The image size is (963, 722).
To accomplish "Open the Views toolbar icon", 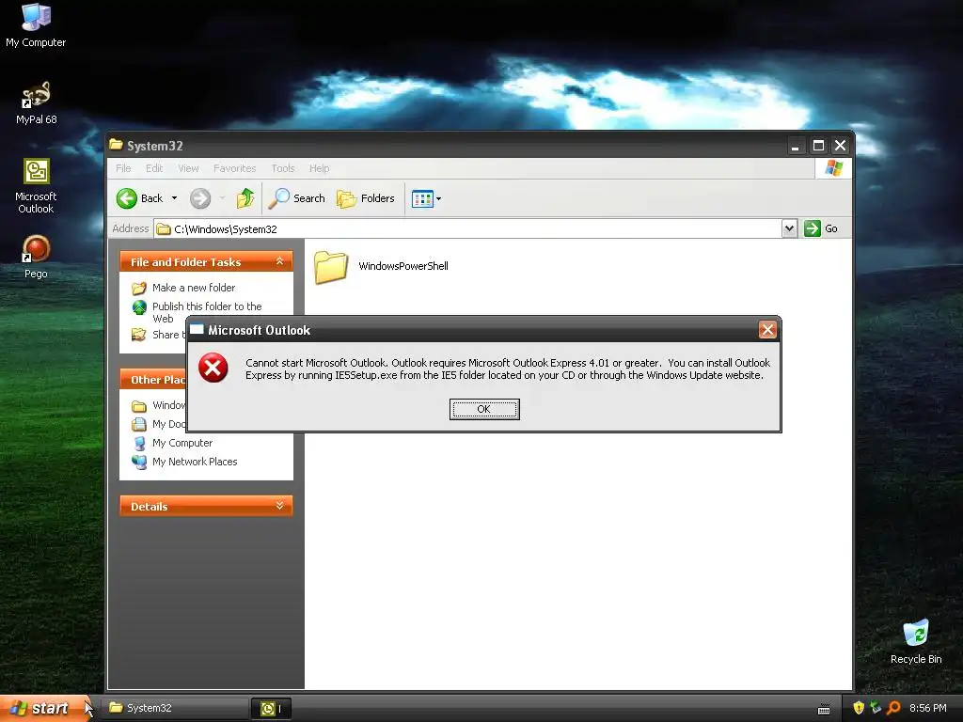I will (x=422, y=199).
